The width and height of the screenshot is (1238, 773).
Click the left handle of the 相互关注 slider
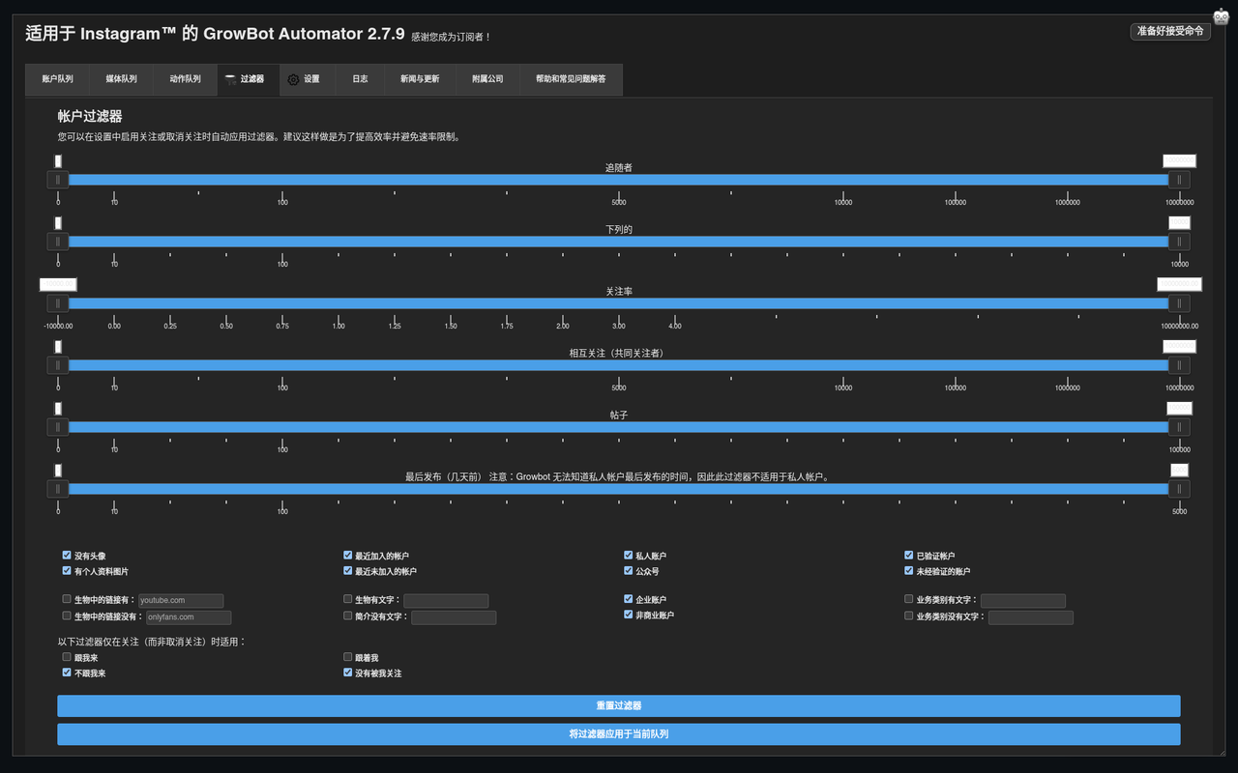pos(58,365)
